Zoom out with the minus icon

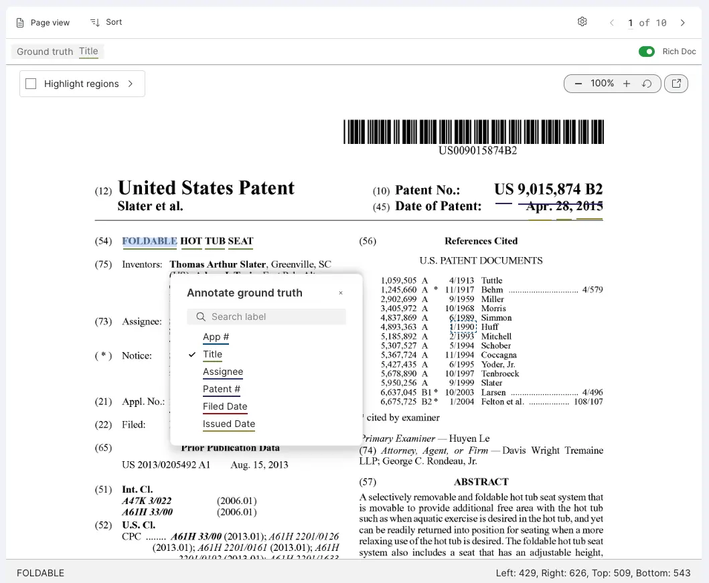pyautogui.click(x=578, y=84)
